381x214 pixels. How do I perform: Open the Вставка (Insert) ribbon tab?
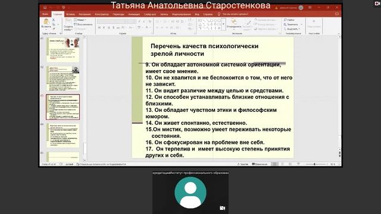(x=70, y=14)
